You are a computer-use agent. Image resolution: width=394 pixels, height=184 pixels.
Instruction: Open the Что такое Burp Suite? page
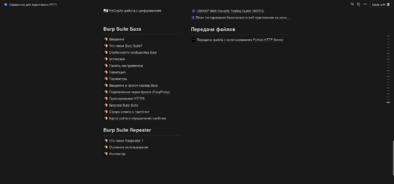point(126,46)
